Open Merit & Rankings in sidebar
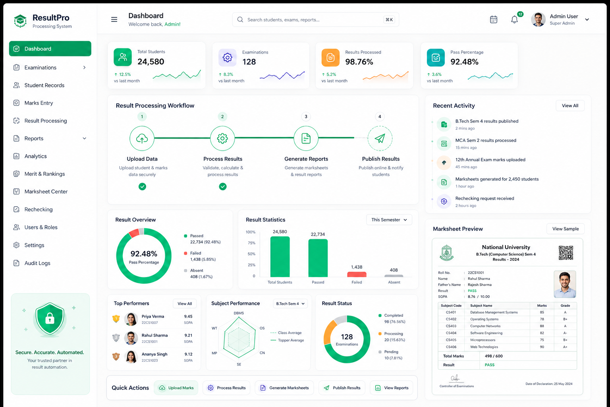 coord(50,174)
